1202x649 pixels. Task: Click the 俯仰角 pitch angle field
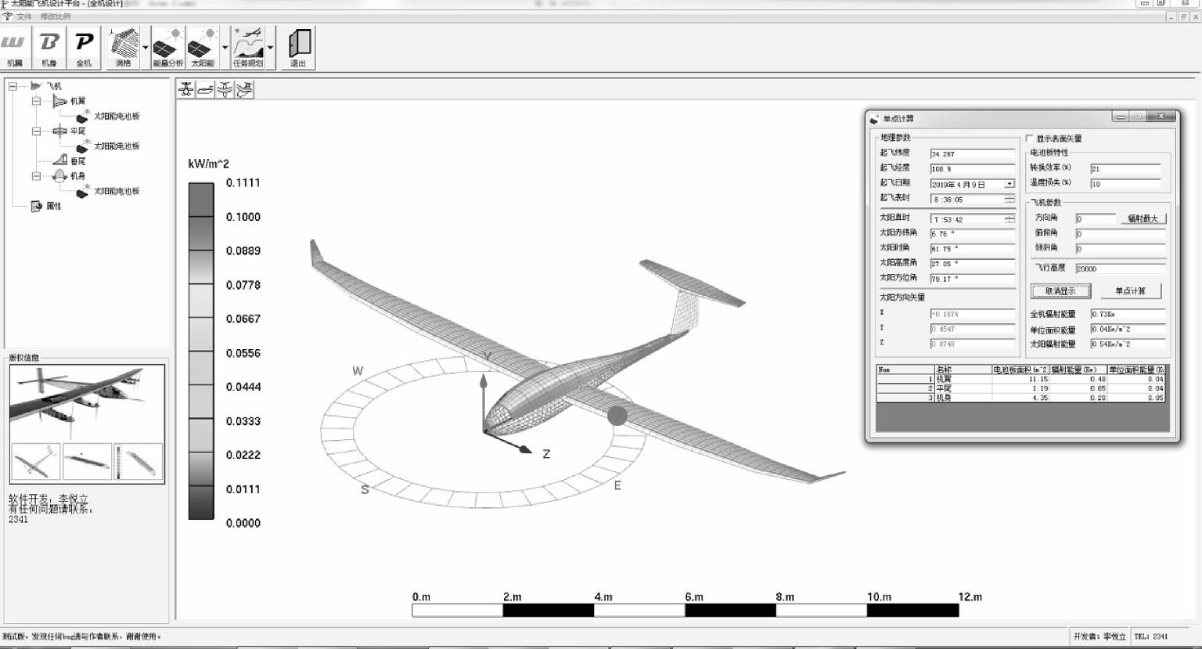(1120, 233)
